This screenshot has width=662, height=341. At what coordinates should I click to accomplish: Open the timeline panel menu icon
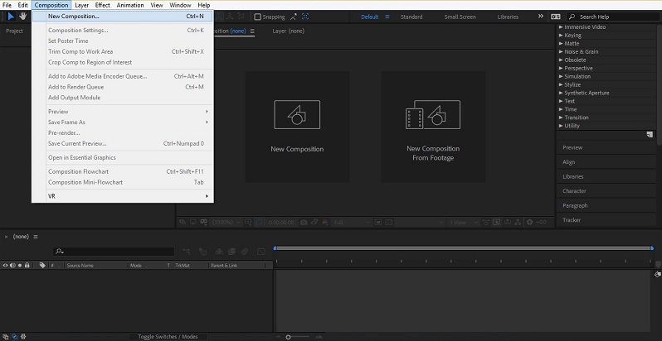[36, 237]
